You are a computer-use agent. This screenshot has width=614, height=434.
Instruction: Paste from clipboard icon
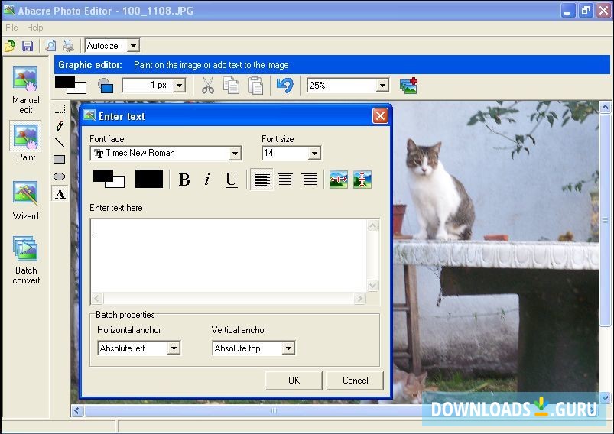255,86
